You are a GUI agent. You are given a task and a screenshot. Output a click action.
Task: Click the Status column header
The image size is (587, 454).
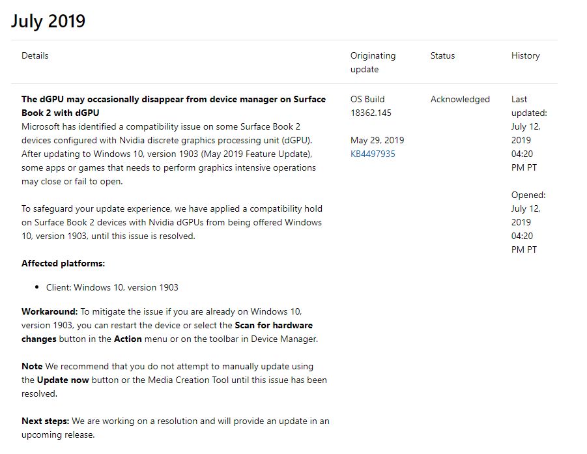pyautogui.click(x=442, y=55)
